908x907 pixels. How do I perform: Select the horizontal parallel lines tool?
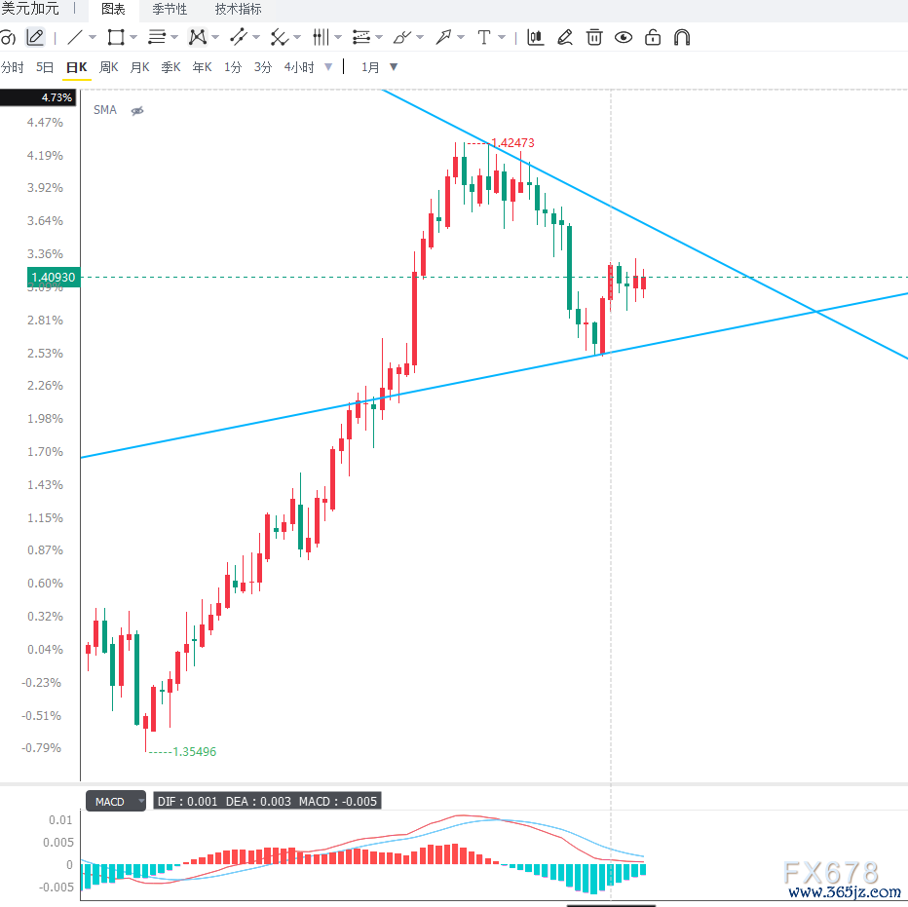tap(156, 38)
